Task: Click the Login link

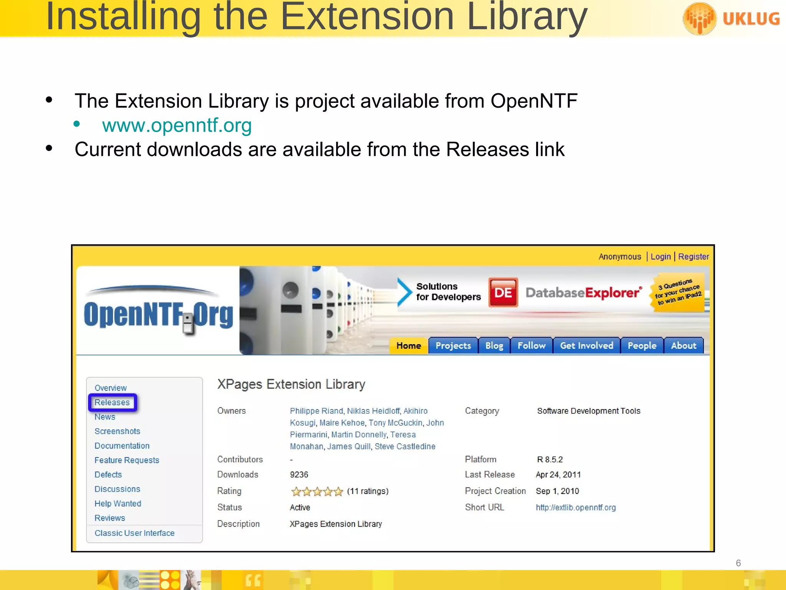Action: tap(661, 257)
